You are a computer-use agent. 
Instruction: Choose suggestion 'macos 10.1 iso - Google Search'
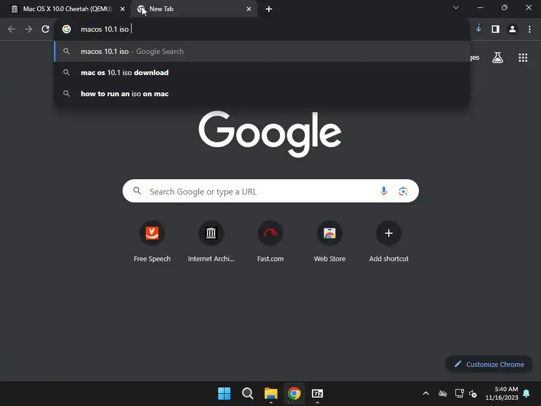[262, 51]
